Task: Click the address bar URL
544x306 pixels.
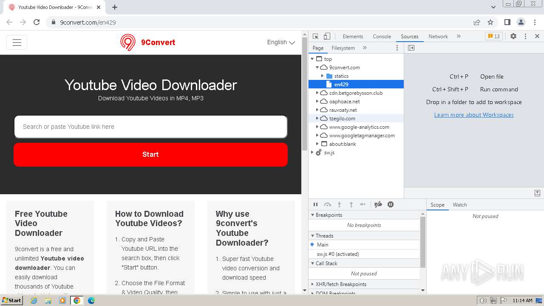Action: pyautogui.click(x=88, y=22)
